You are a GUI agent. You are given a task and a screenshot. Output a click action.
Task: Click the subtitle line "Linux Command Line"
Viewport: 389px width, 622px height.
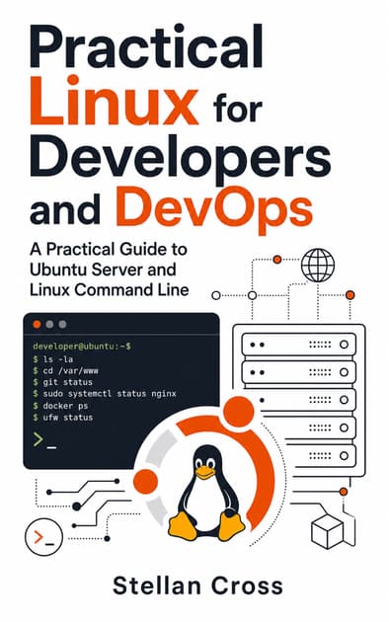109,290
